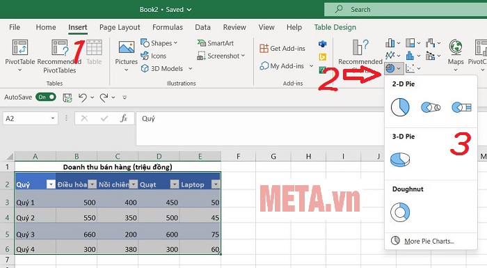Switch to the Formulas tab
Screen dimensions: 487x268
(x=168, y=27)
